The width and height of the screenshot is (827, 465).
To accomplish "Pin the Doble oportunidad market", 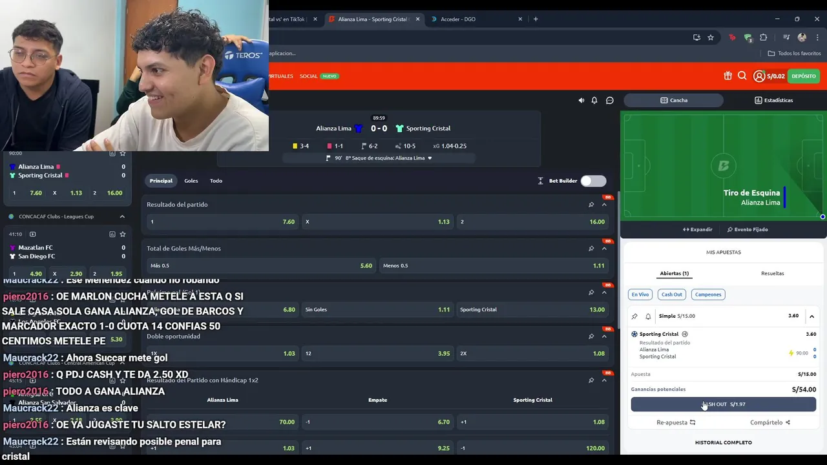I will coord(591,336).
